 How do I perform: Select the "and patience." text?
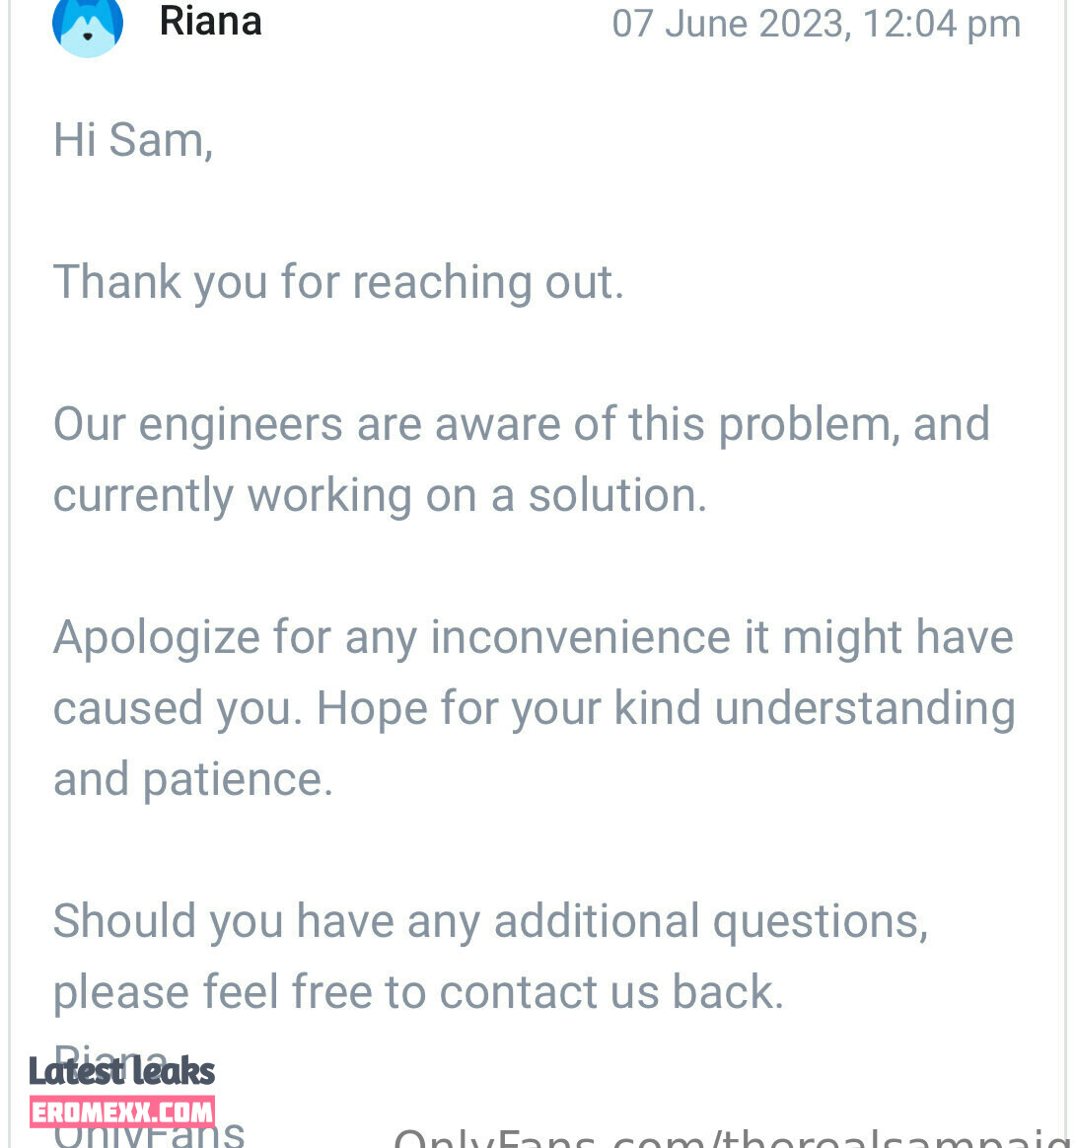pos(193,780)
